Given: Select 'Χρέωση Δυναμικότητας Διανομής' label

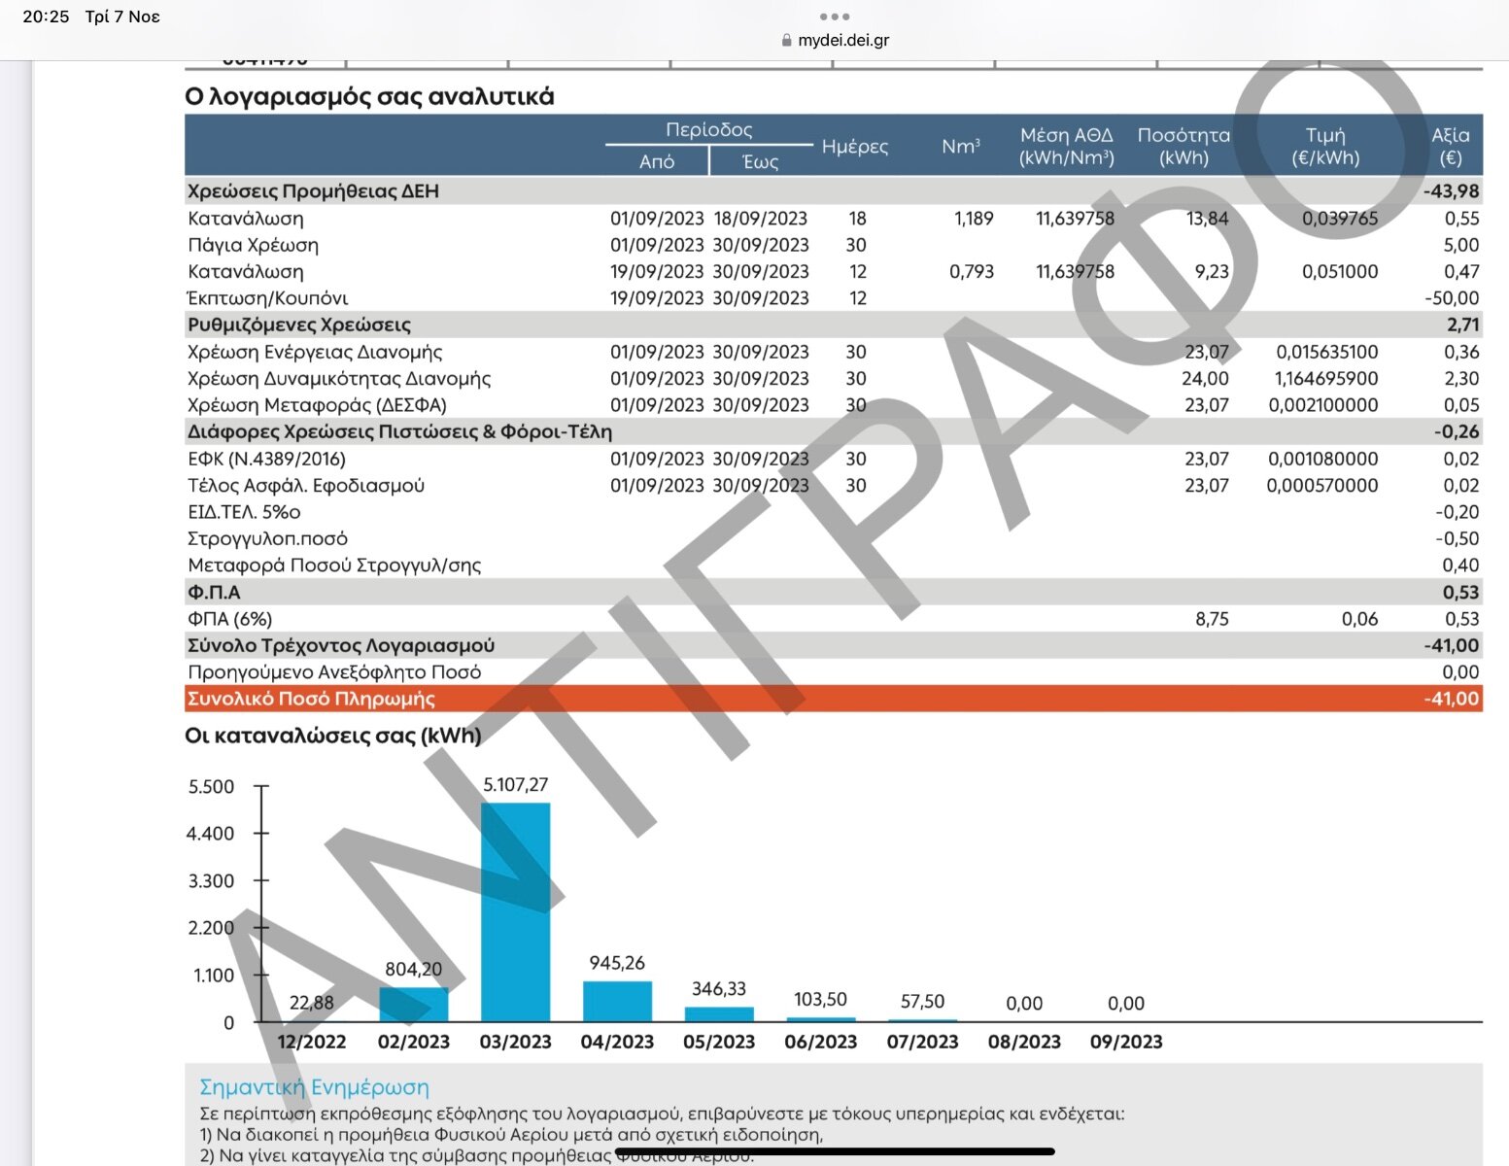Looking at the screenshot, I should [x=339, y=378].
